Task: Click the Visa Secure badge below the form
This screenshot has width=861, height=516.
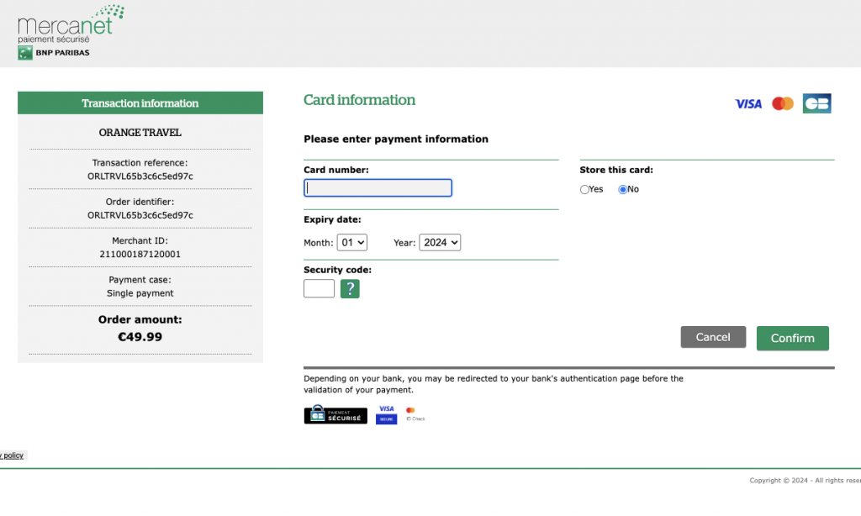Action: [x=386, y=414]
